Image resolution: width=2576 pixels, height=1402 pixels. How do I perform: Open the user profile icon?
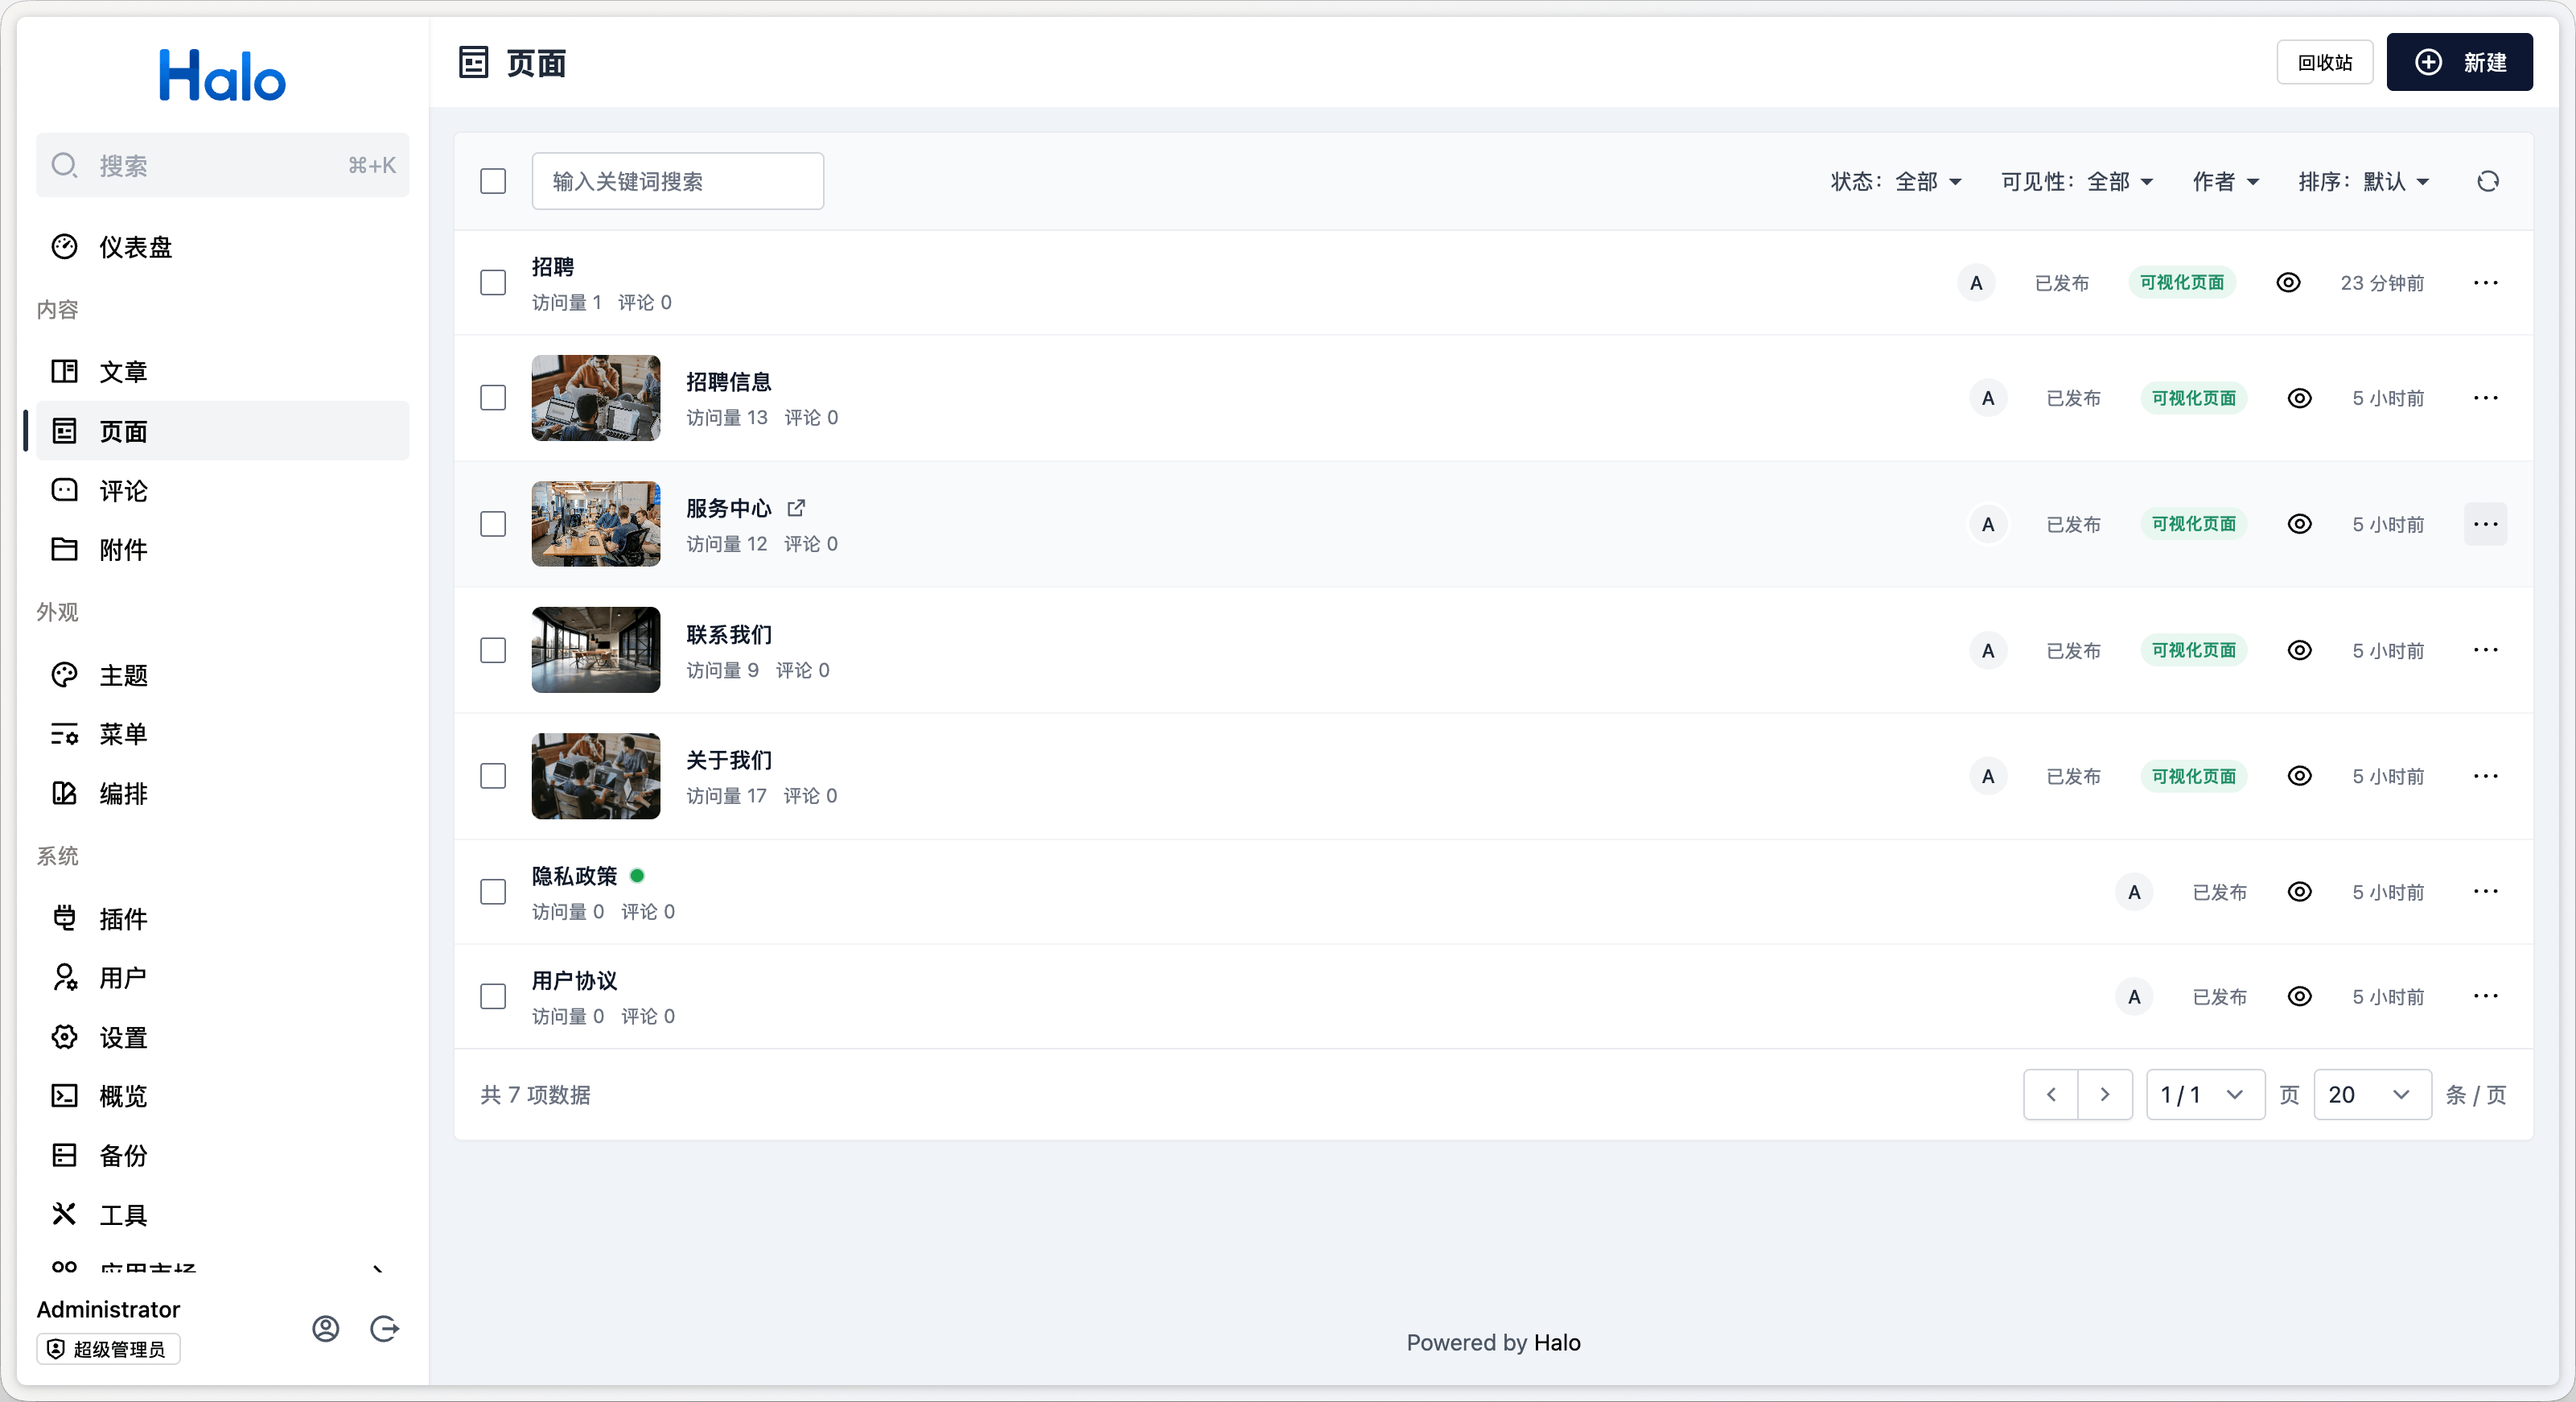[x=326, y=1328]
